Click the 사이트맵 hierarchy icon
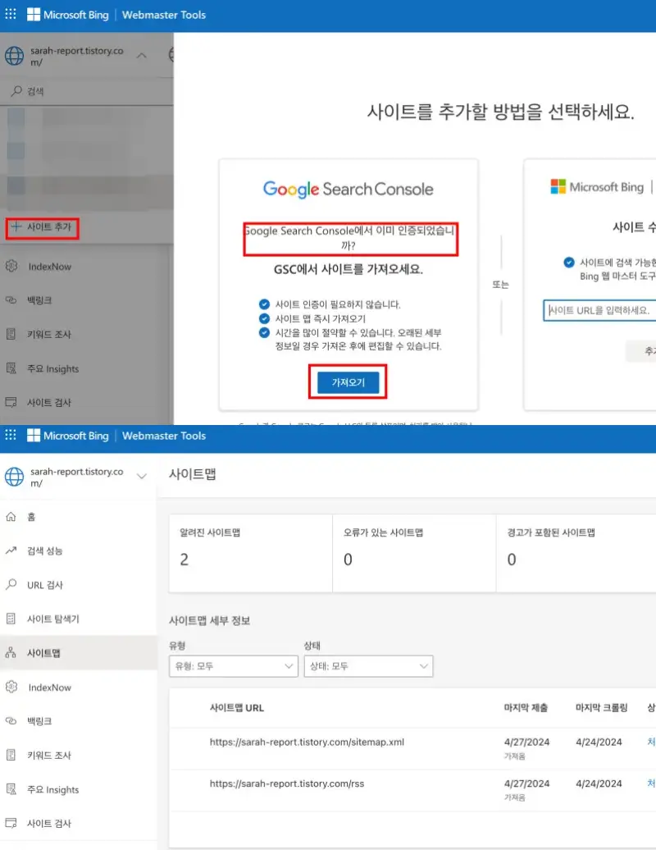Image resolution: width=656 pixels, height=850 pixels. coord(11,653)
